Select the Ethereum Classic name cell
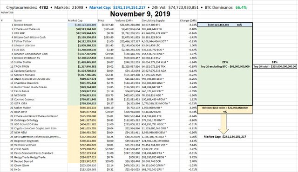 point(36,116)
